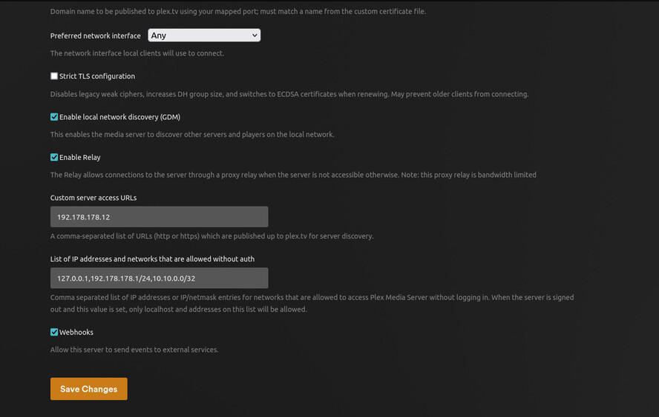Click 'Comma separated list of IP addresses' description
Screen dimensions: 659x417
click(x=312, y=304)
